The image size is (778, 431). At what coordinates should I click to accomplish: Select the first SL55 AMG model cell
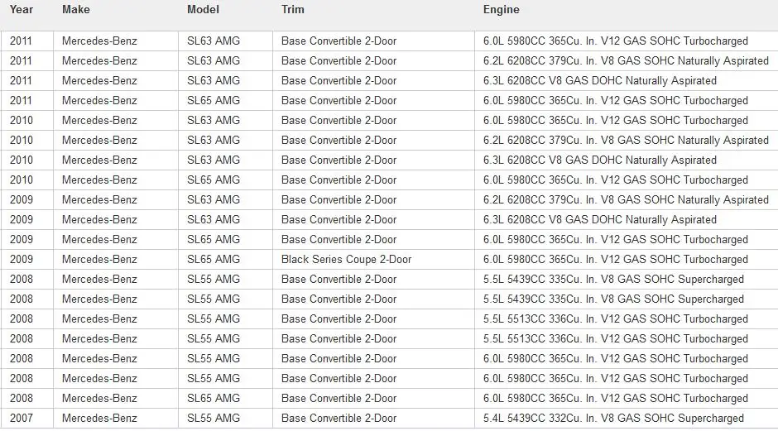pos(225,280)
